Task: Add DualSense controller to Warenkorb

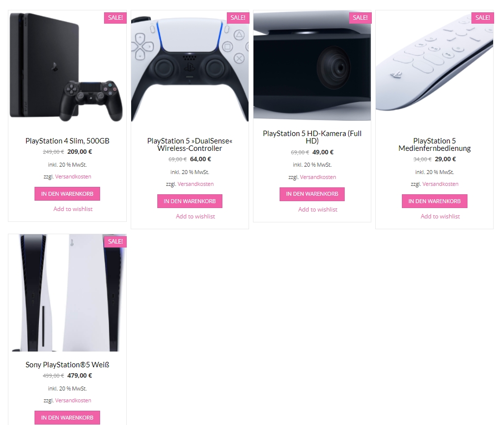Action: click(x=190, y=201)
